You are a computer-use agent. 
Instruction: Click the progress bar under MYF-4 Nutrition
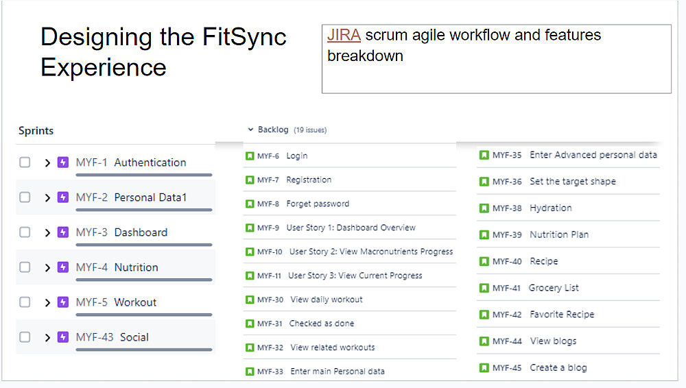coord(143,280)
